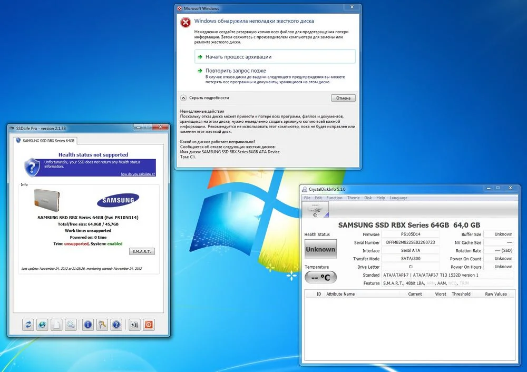Click the camera screenshot icon in SSDLife

pyautogui.click(x=134, y=325)
